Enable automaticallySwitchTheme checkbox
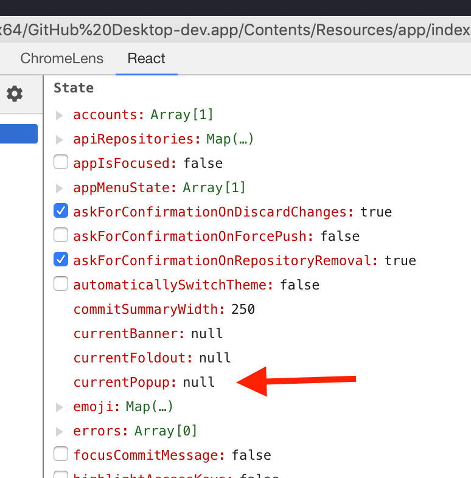The width and height of the screenshot is (471, 478). coord(61,283)
